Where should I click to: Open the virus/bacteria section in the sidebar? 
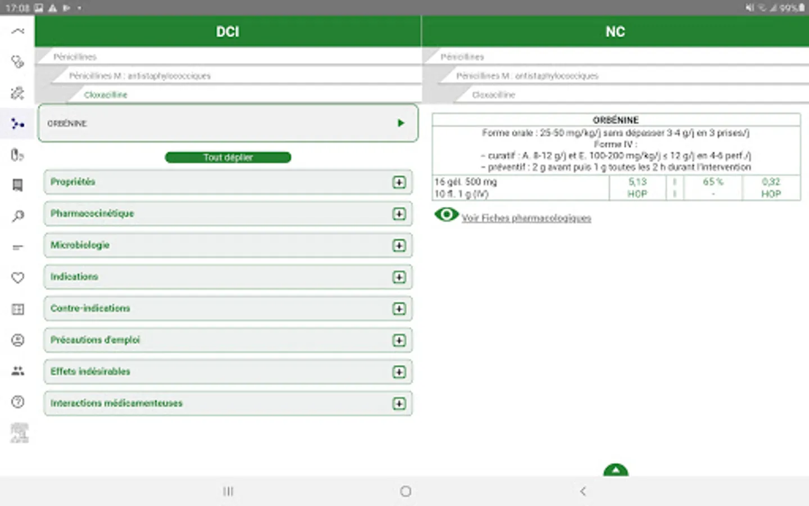click(x=17, y=93)
